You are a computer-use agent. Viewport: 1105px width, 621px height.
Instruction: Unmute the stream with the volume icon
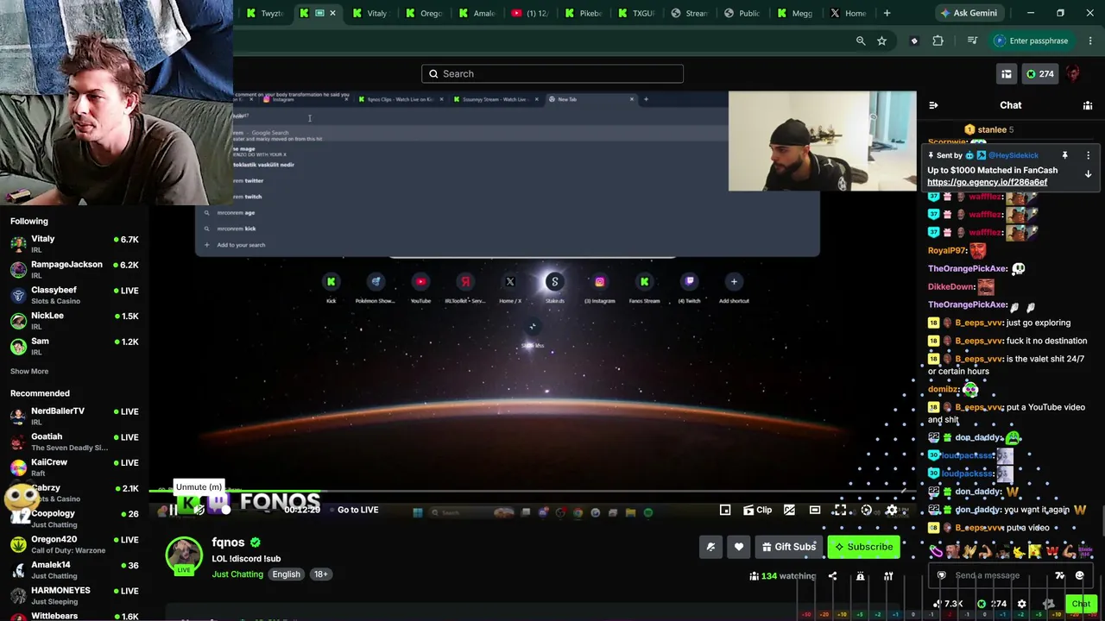pyautogui.click(x=199, y=510)
